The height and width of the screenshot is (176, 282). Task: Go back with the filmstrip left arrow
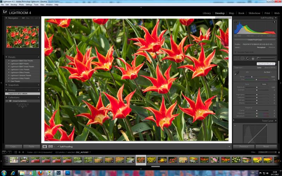click(x=19, y=152)
